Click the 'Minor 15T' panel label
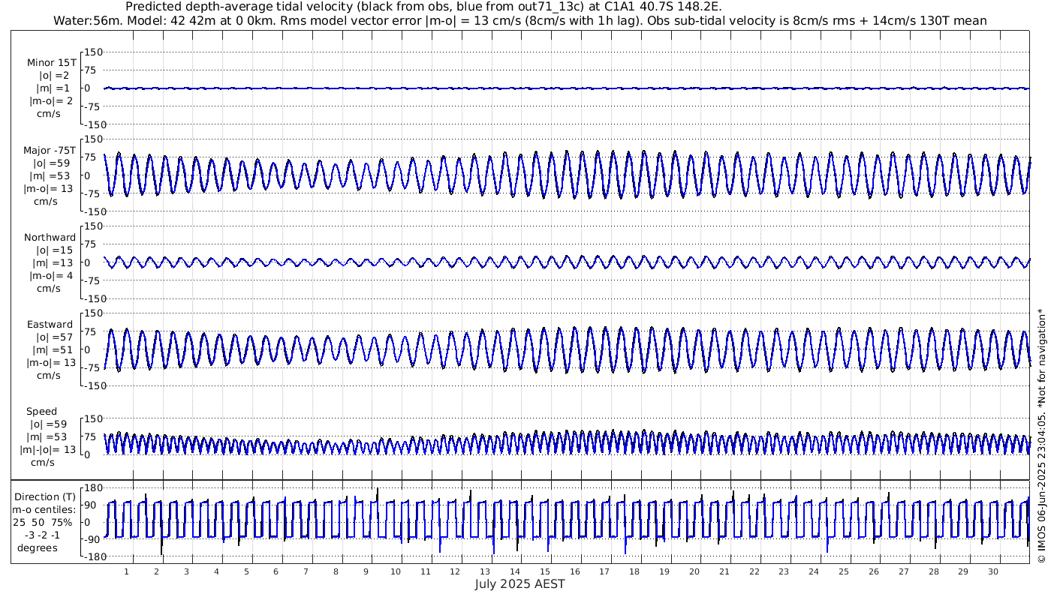The image size is (1051, 600). pyautogui.click(x=51, y=62)
